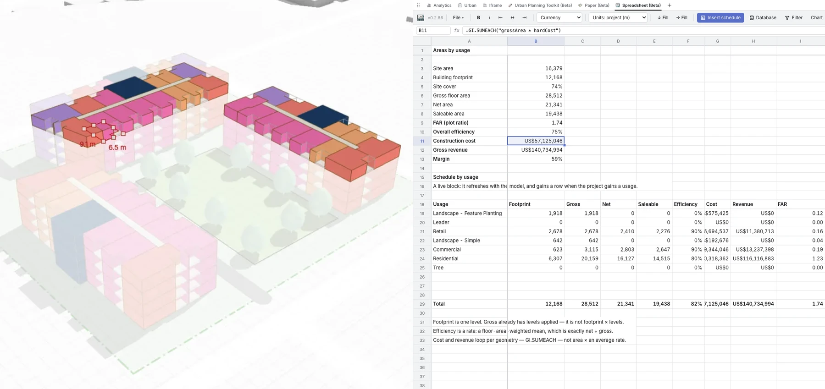Select the Spreadsheet (Beta) tab

point(638,5)
